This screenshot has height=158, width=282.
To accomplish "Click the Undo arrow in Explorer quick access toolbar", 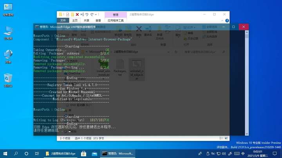I will click(87, 14).
